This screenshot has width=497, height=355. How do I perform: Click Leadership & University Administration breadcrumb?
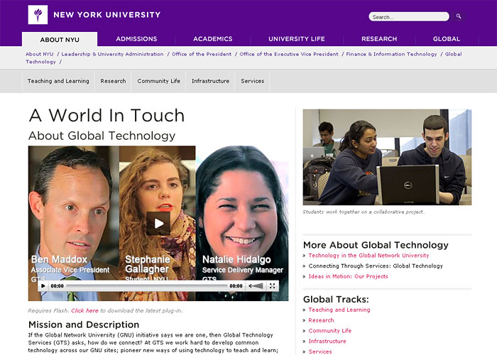coord(112,54)
